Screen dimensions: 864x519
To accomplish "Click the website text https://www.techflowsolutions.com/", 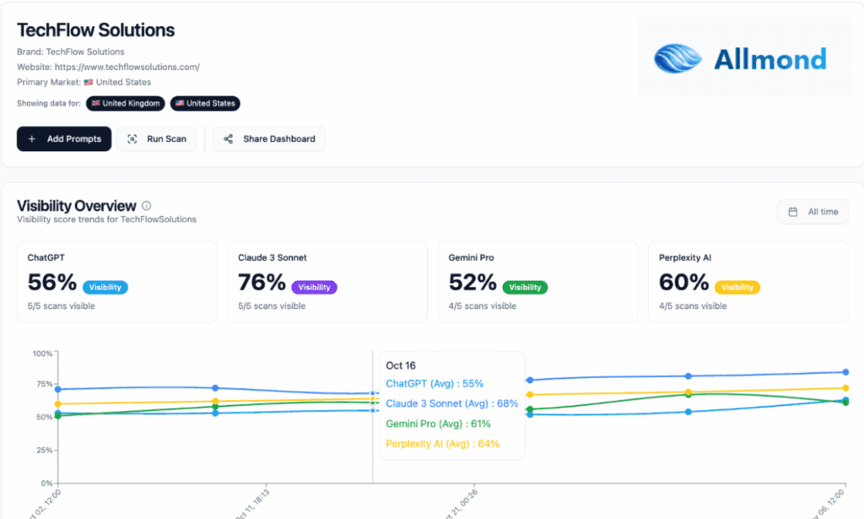I will [x=127, y=67].
